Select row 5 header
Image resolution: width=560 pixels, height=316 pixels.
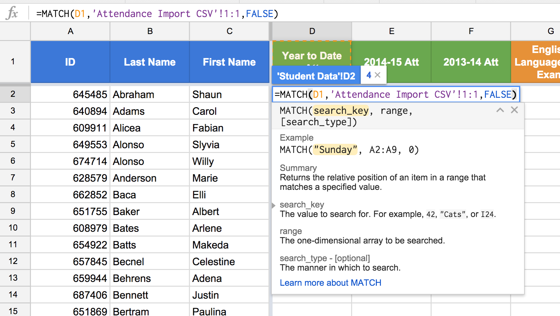pos(15,144)
